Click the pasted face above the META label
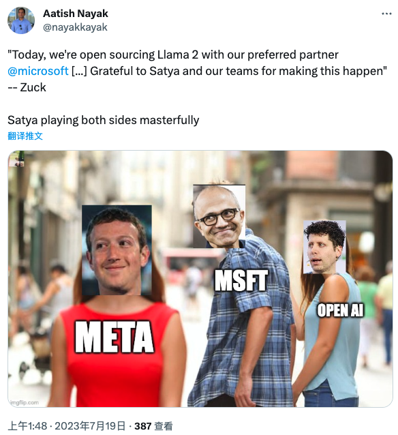The width and height of the screenshot is (398, 435). 117,250
